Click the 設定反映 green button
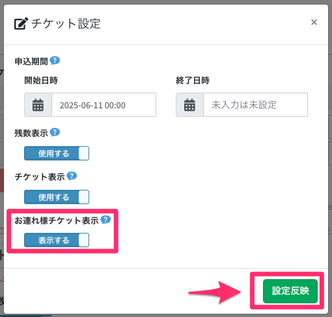Screen dimensions: 332x317 pyautogui.click(x=290, y=291)
